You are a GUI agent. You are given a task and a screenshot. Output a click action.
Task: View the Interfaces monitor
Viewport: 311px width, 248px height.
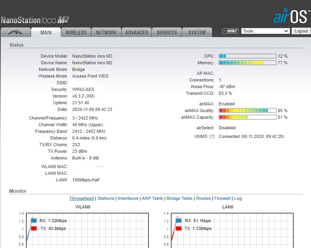[x=128, y=198]
